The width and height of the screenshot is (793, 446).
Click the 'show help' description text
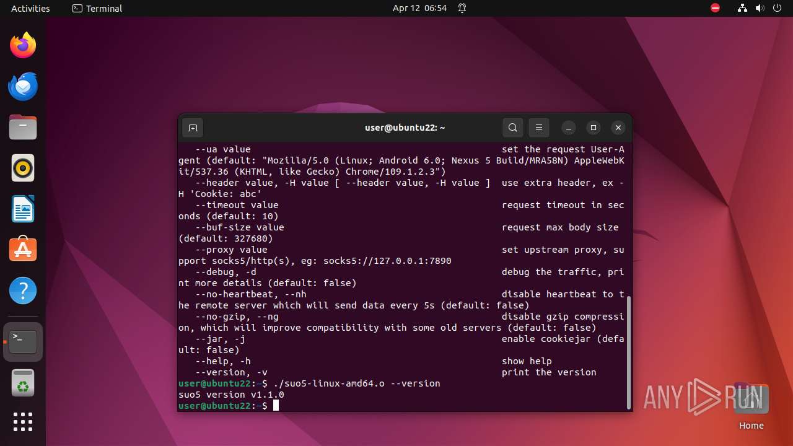tap(527, 361)
